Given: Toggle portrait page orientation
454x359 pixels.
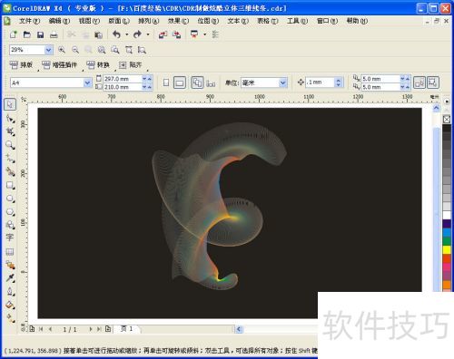Looking at the screenshot, I should [166, 82].
